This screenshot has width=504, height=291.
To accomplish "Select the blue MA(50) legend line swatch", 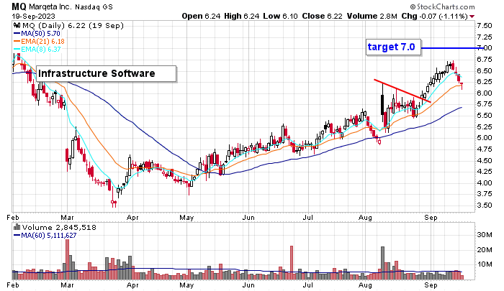I will click(x=17, y=33).
